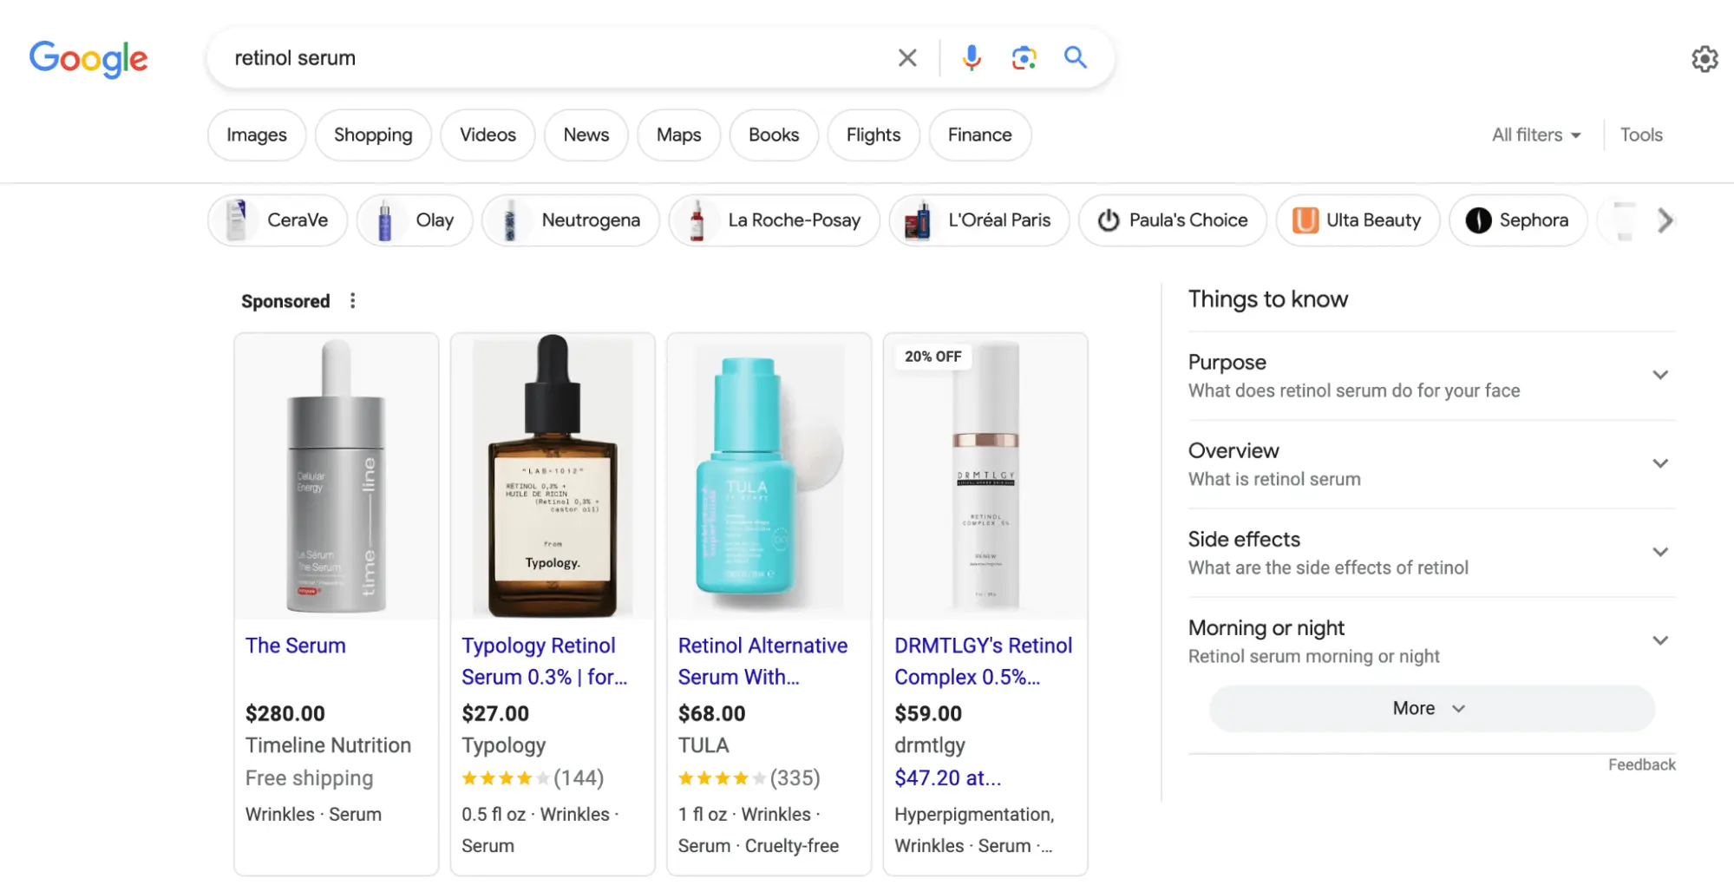Click the TULA star rating (335)
Viewport: 1734px width, 892px height.
pyautogui.click(x=749, y=778)
